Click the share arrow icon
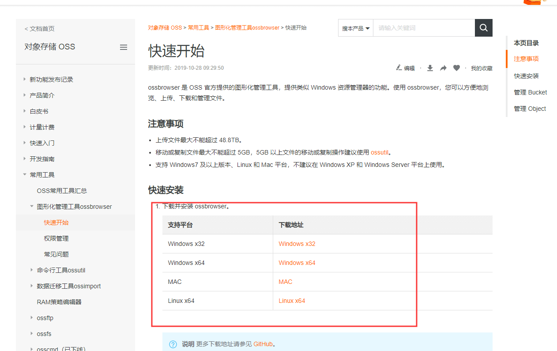The height and width of the screenshot is (351, 557). (x=443, y=68)
